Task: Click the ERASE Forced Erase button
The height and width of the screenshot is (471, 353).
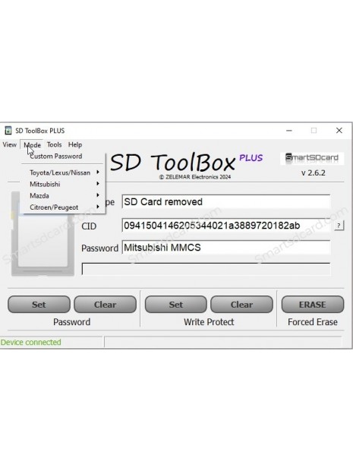Action: (x=313, y=305)
